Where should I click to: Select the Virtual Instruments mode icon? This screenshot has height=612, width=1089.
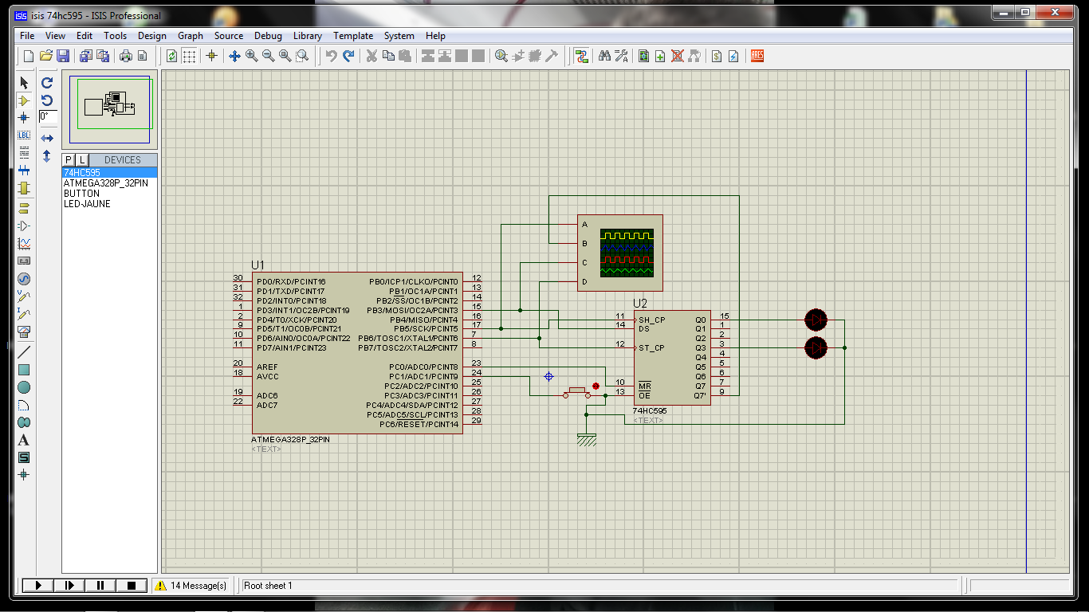pos(24,331)
